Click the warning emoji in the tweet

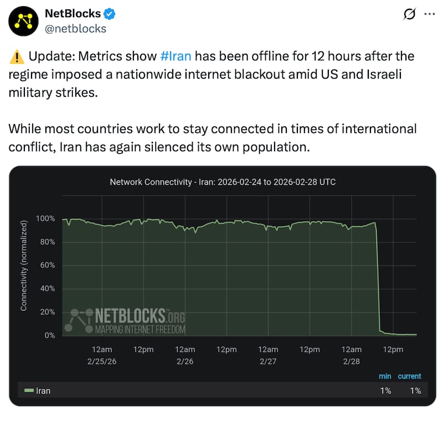click(18, 55)
